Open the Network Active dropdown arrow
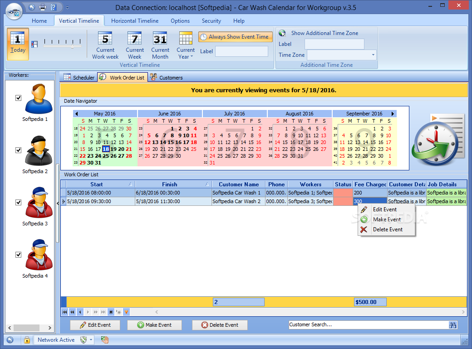 click(x=91, y=340)
